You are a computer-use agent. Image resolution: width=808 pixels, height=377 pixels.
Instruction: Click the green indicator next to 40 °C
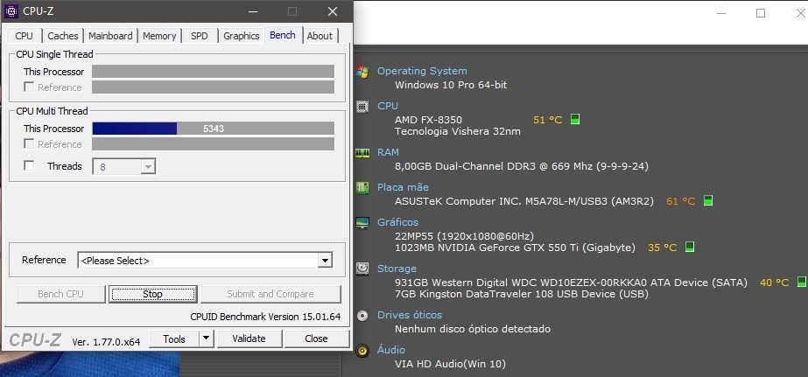[x=802, y=283]
